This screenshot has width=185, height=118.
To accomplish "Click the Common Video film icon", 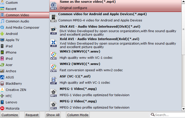I will pos(2,15).
